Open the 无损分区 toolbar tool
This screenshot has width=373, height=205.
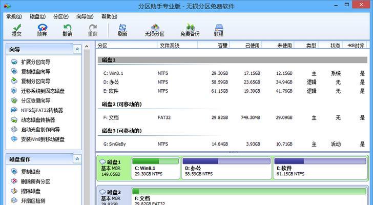pyautogui.click(x=155, y=30)
